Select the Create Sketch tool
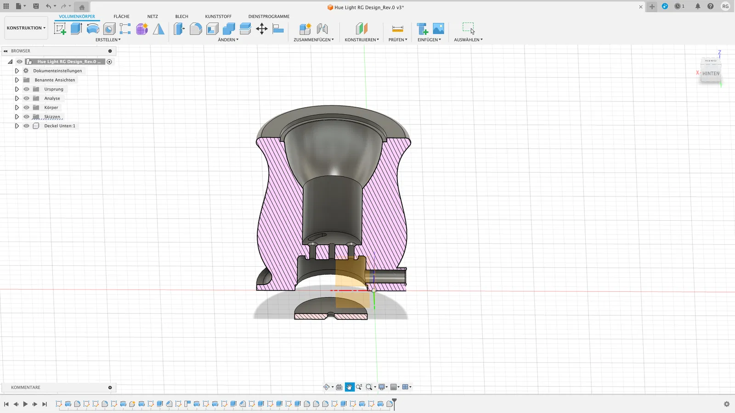735x413 pixels. pos(60,29)
